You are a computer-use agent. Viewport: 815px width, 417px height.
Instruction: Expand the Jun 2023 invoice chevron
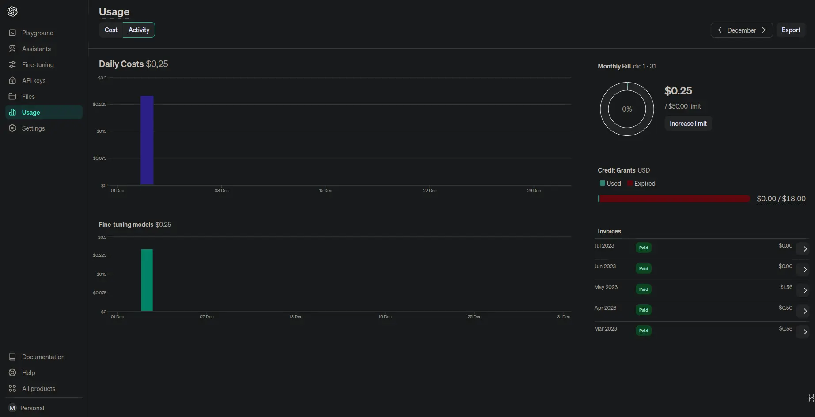[x=805, y=270]
